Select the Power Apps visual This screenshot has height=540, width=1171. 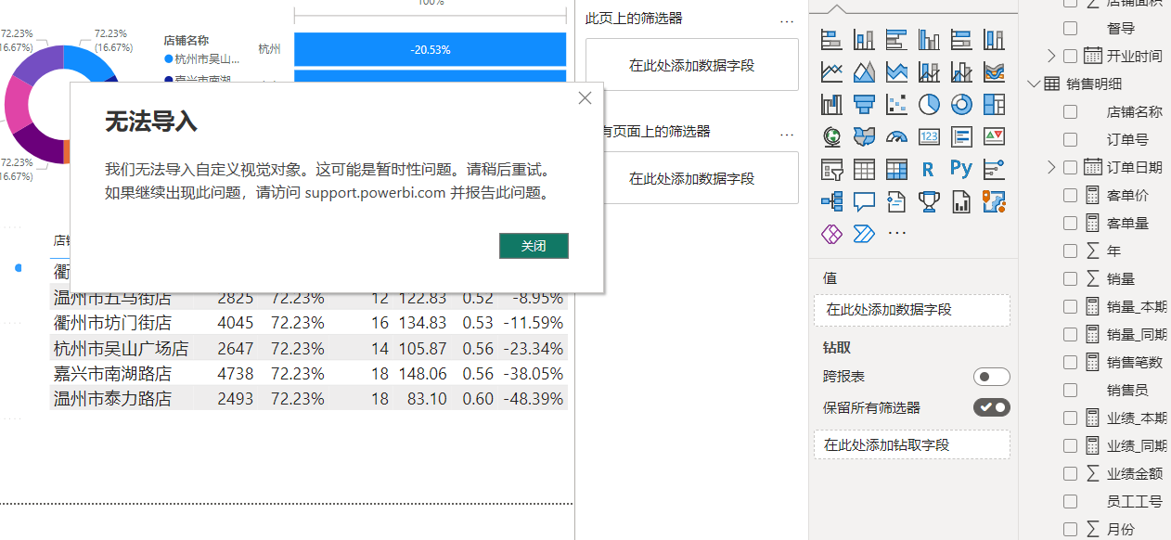(831, 234)
